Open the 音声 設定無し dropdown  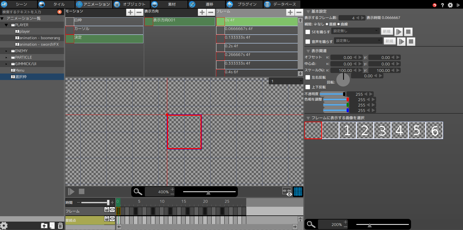[x=358, y=41]
